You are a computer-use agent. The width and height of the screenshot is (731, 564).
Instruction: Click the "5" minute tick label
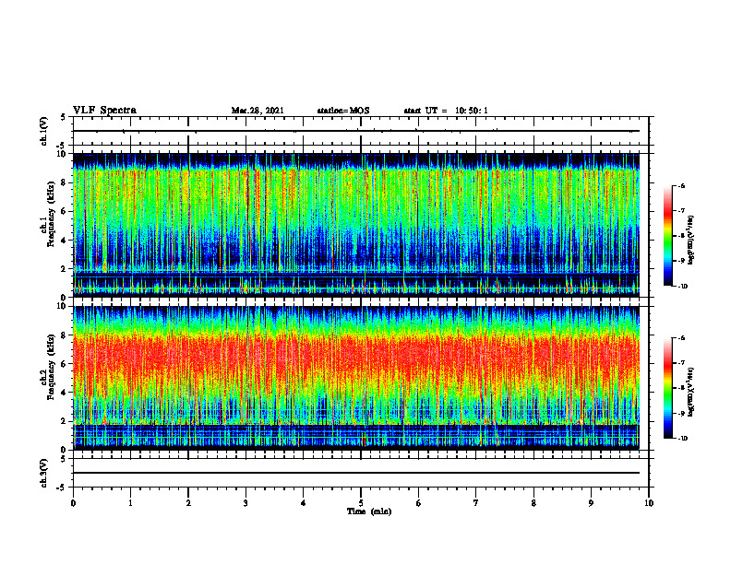(361, 503)
